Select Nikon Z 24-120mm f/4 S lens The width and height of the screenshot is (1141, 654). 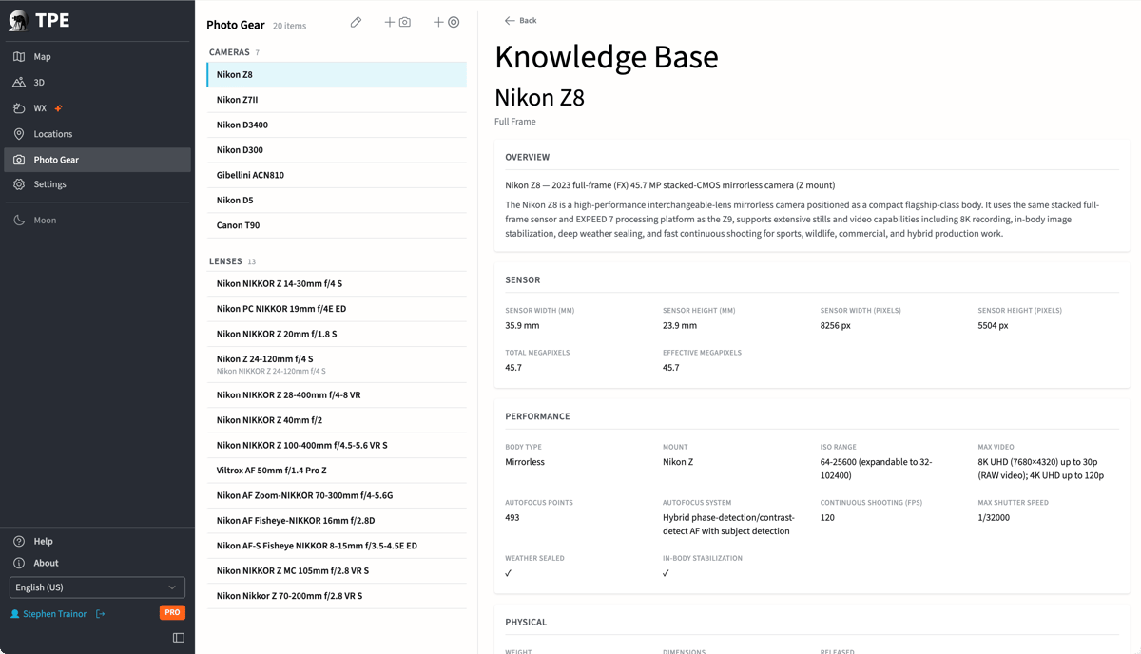337,364
